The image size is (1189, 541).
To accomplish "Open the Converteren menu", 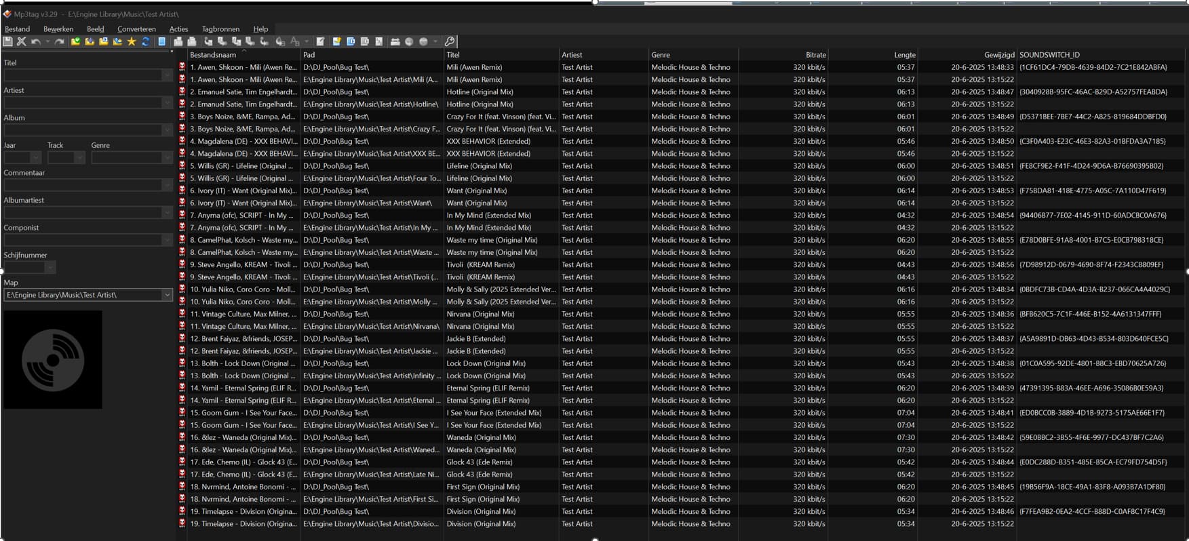I will [136, 29].
